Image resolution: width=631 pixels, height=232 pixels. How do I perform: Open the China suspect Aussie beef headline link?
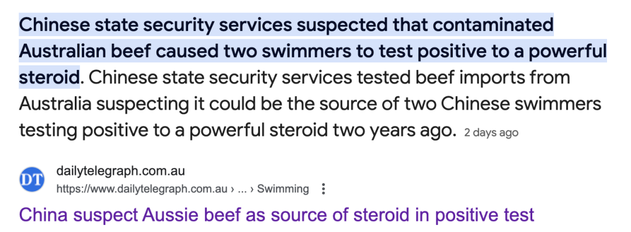pos(276,215)
